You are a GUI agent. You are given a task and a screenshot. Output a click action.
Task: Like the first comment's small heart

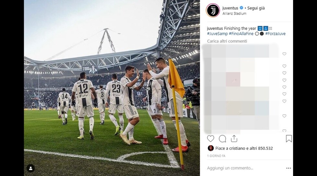pos(284,54)
